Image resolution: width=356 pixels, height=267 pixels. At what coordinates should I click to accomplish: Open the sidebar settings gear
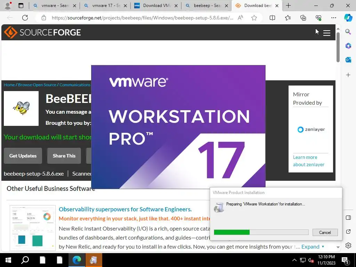(x=348, y=245)
